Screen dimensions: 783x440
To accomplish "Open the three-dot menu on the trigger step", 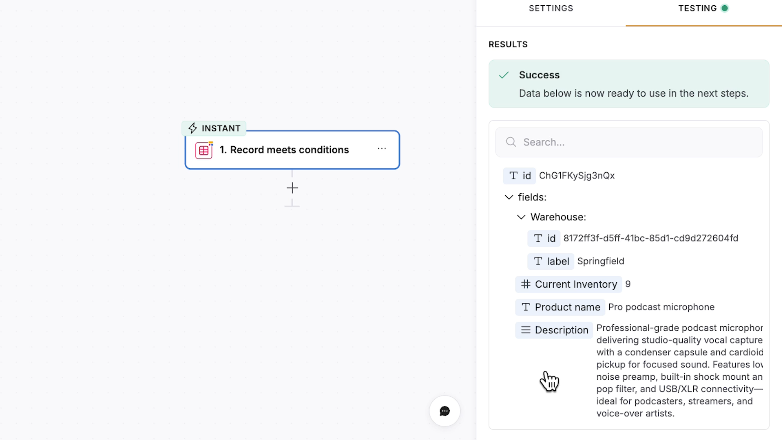I will pos(382,149).
